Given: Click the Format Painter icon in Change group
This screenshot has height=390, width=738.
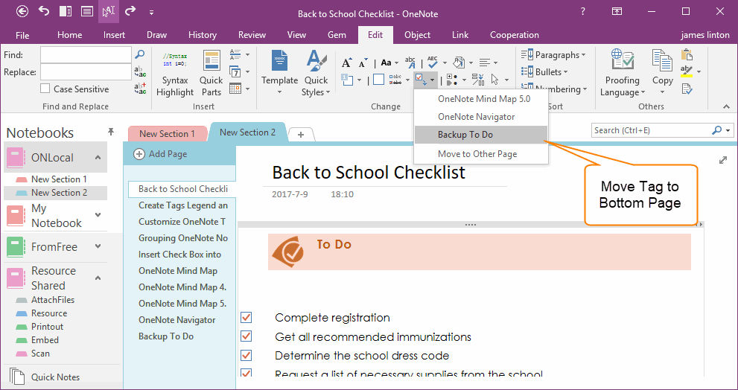Looking at the screenshot, I should [x=459, y=62].
